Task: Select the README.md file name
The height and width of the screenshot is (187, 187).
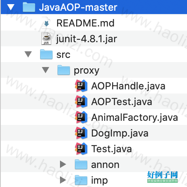Action: pyautogui.click(x=85, y=23)
